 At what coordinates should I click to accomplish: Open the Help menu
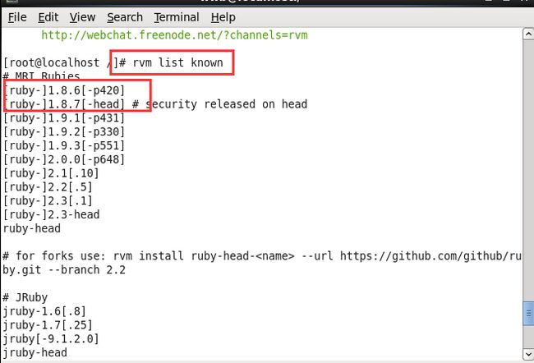tap(223, 17)
